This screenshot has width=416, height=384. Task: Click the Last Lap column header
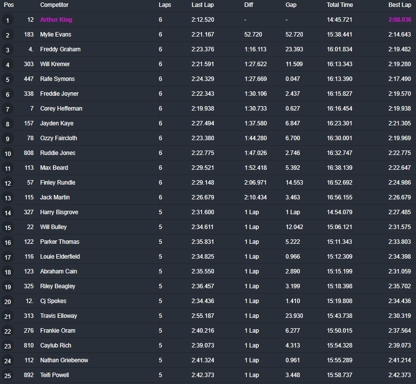pyautogui.click(x=203, y=5)
